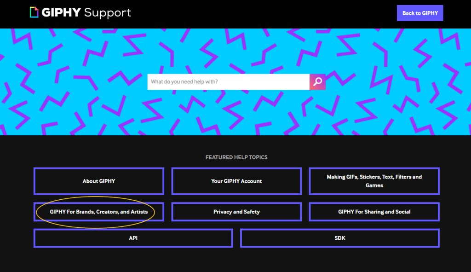Go back to GIPHY main site
Image resolution: width=471 pixels, height=272 pixels.
(419, 13)
